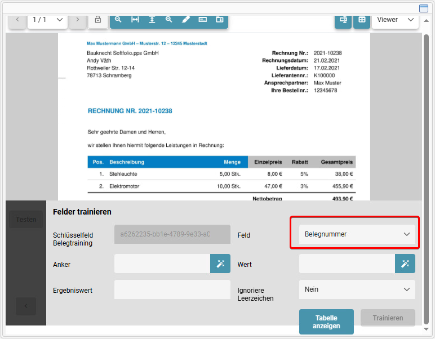This screenshot has width=435, height=339.
Task: Click the Tabelle anzeigen button
Action: [326, 322]
